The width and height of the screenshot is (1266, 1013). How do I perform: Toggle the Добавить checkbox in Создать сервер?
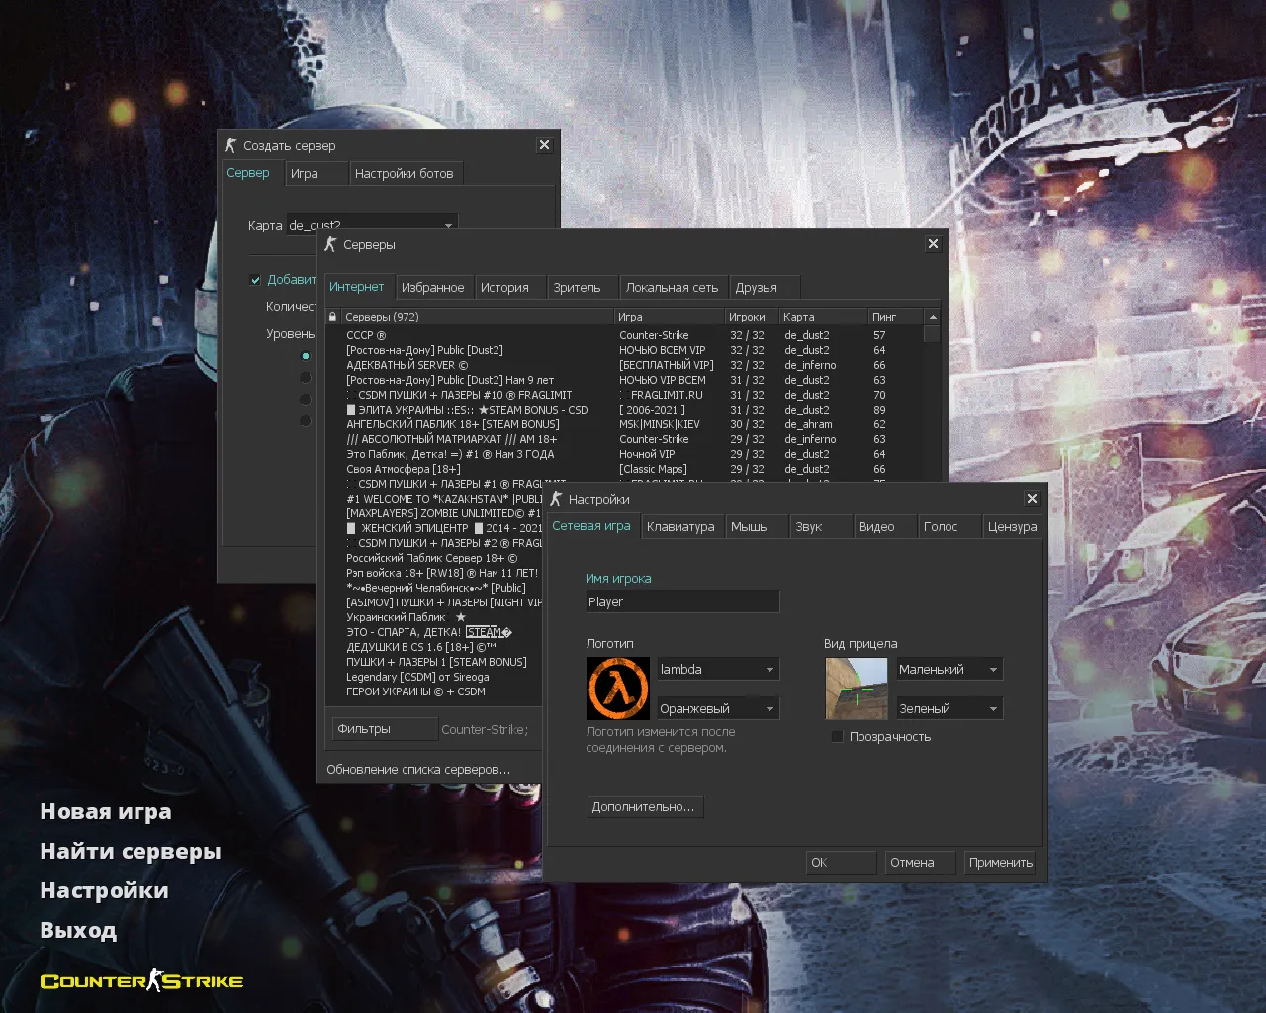tap(255, 280)
